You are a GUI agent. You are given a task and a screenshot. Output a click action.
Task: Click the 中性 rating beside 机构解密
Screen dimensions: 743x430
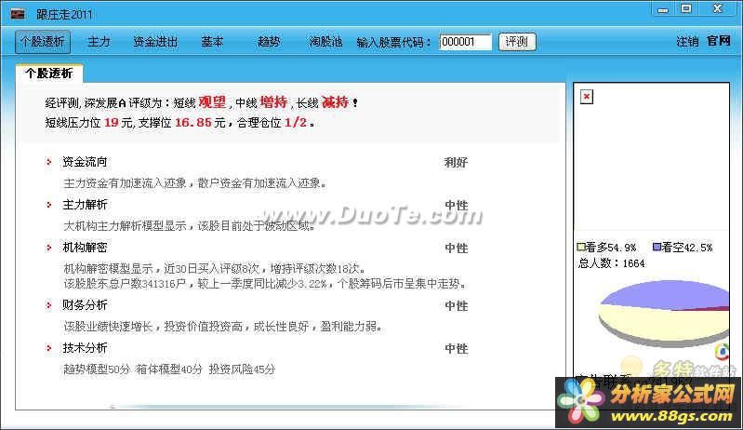(x=457, y=248)
